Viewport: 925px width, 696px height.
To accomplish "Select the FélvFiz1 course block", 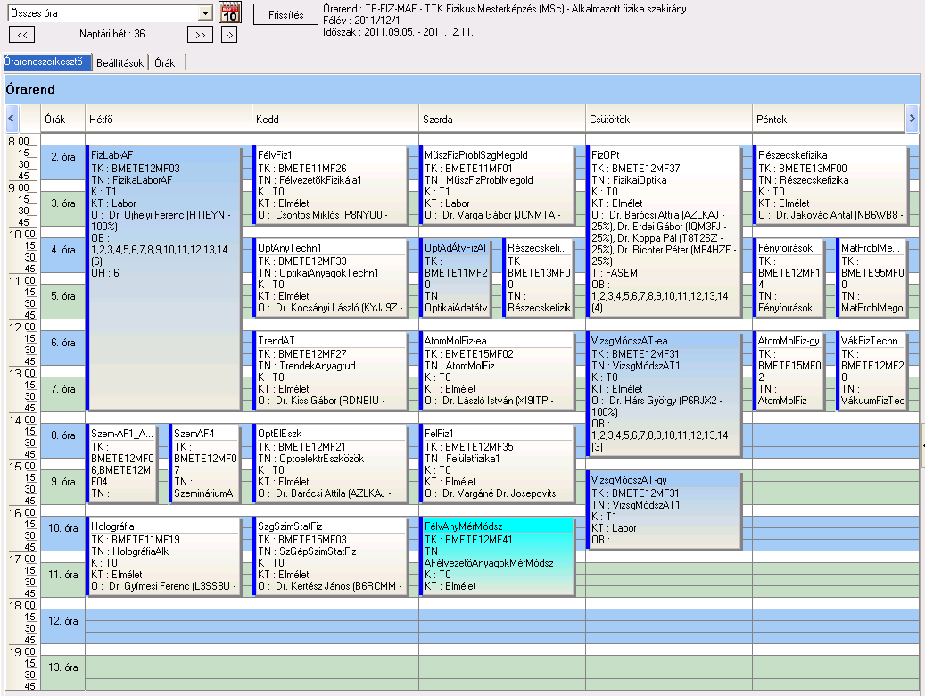I will coord(330,186).
